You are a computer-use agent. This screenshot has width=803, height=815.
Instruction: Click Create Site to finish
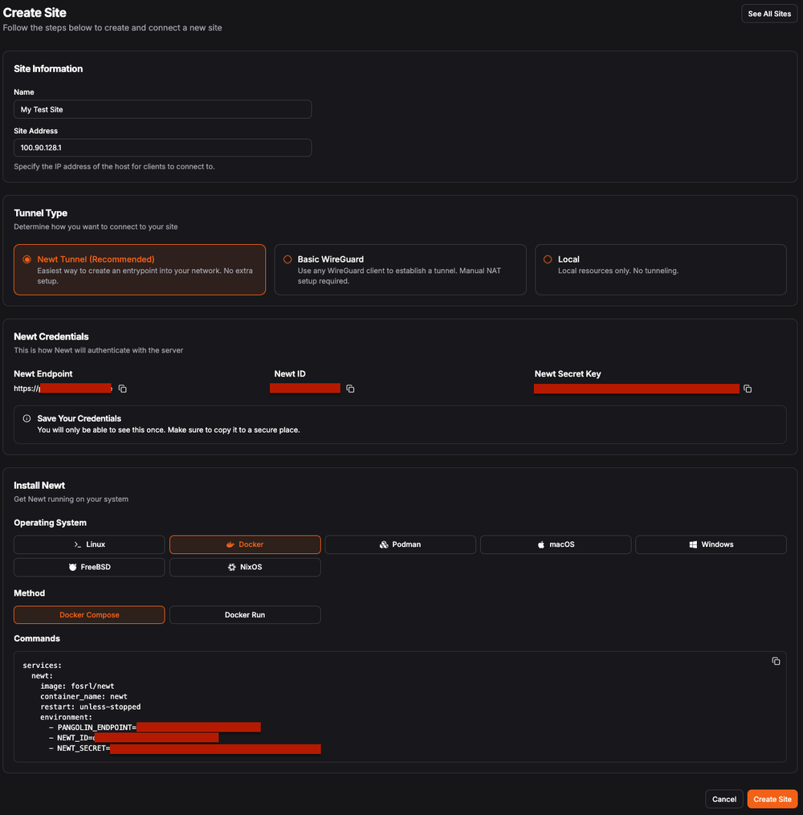click(x=772, y=799)
